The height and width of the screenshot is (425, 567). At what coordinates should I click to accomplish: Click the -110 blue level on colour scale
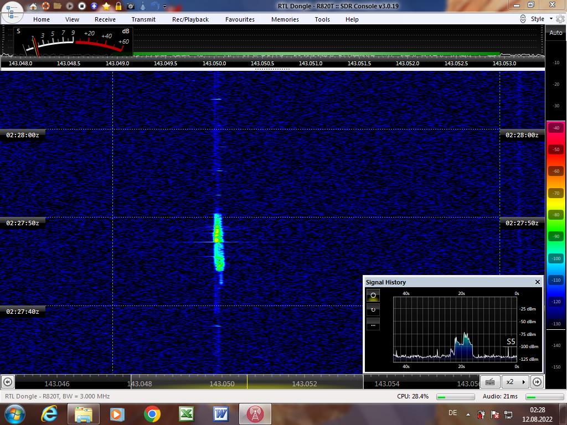(x=556, y=280)
